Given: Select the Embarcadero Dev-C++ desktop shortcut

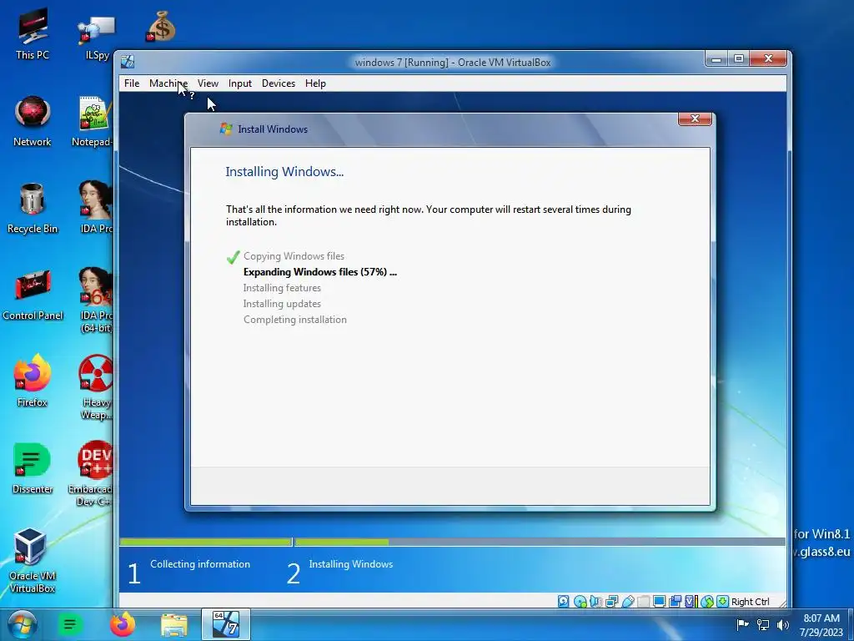Looking at the screenshot, I should [x=92, y=473].
